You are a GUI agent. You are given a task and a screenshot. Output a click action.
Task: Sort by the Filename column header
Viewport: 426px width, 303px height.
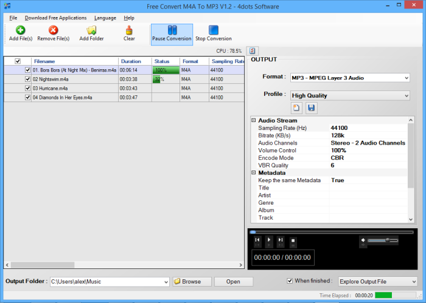click(x=75, y=61)
